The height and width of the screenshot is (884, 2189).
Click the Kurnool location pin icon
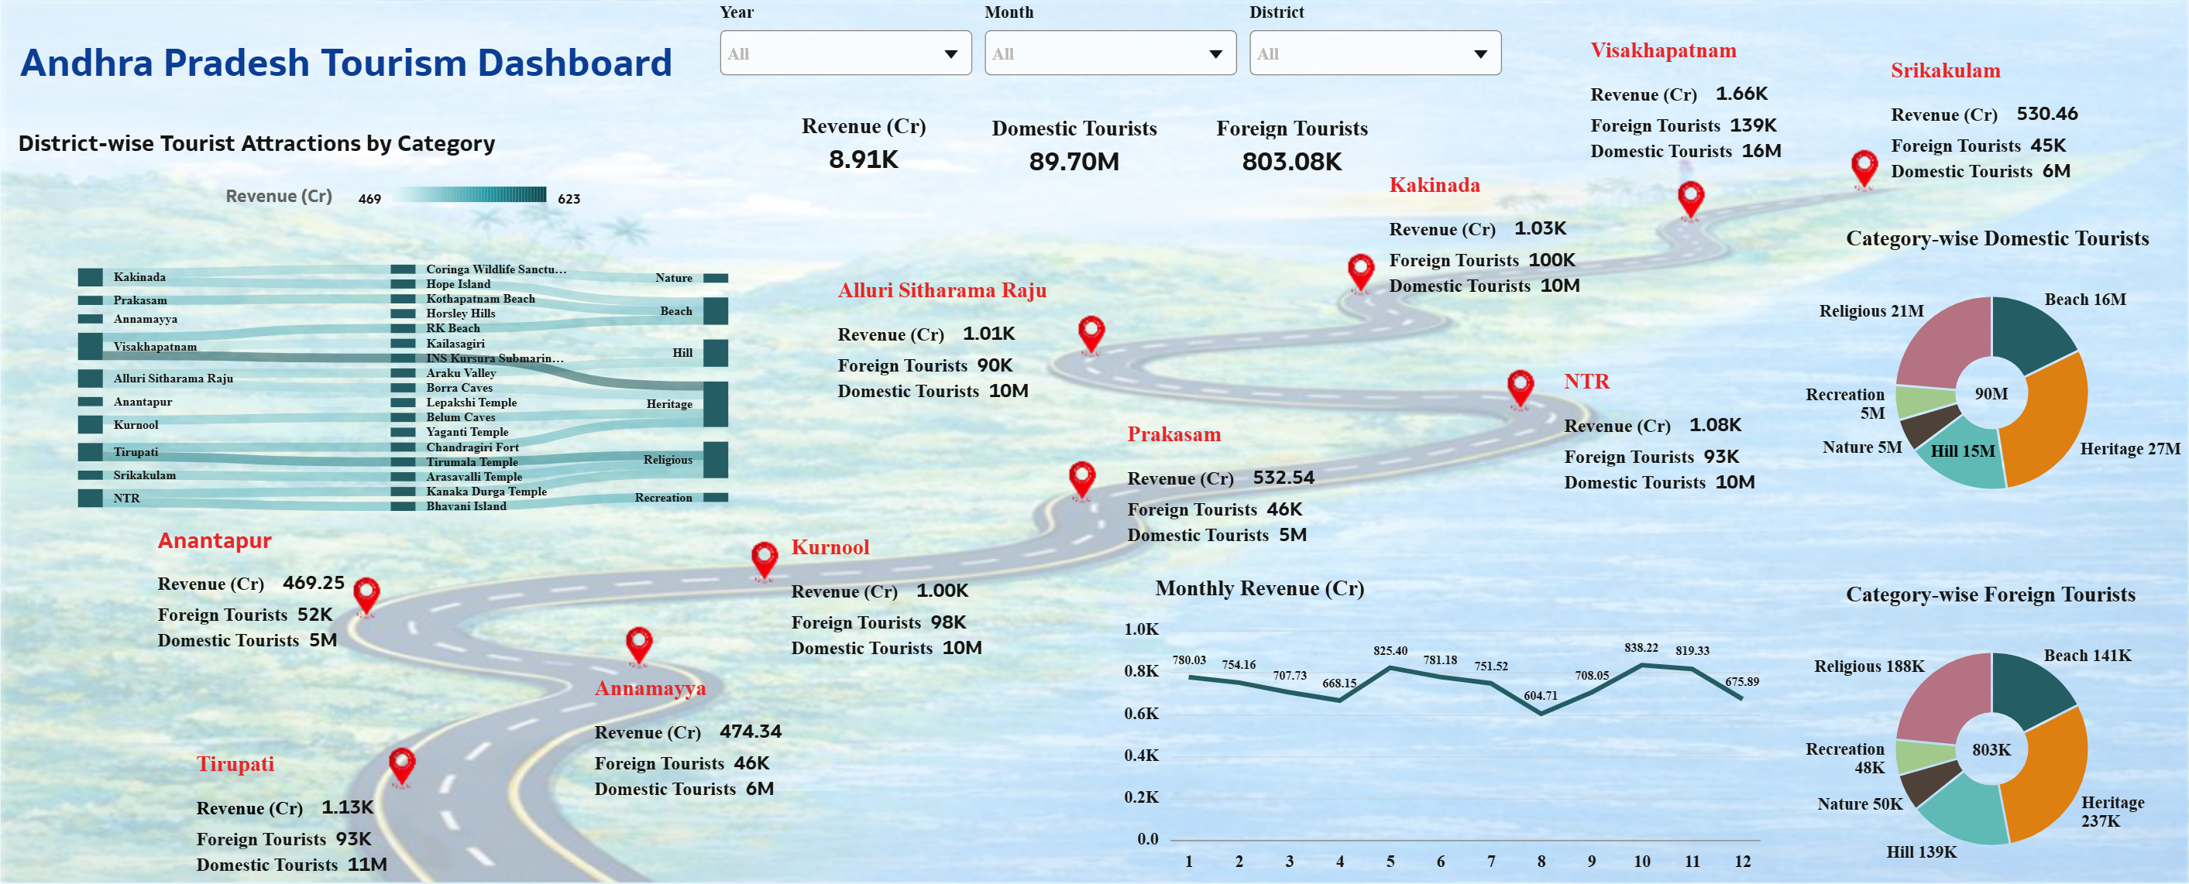pos(764,559)
